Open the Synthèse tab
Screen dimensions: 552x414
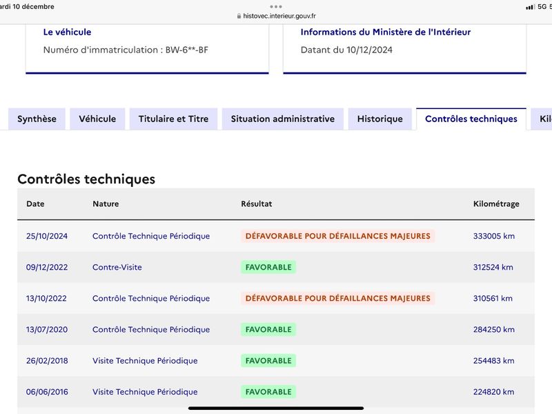37,119
